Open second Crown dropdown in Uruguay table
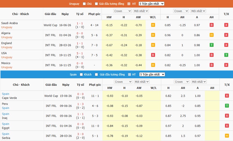Screen dimensions: 233x141 tap(181, 11)
